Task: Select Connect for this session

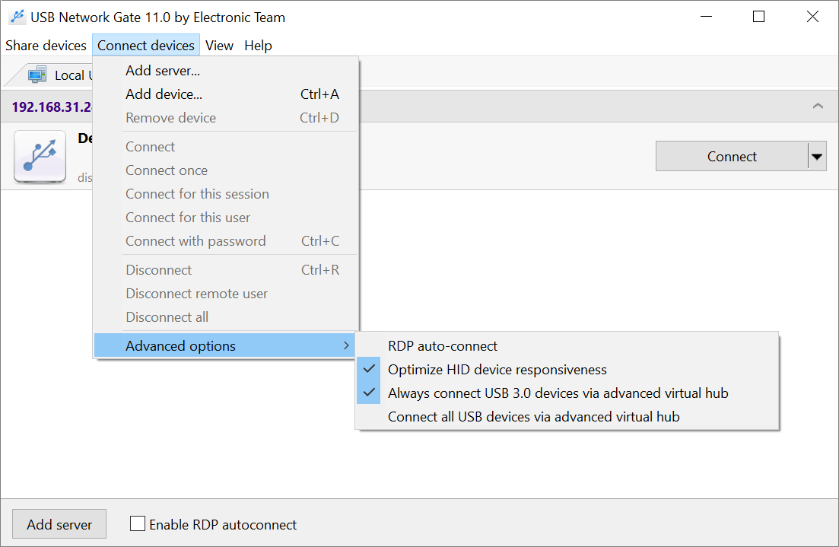Action: pyautogui.click(x=225, y=194)
